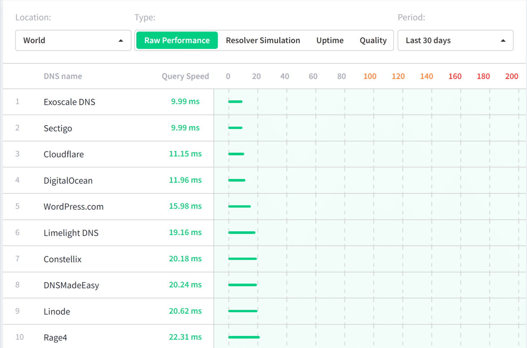This screenshot has height=348, width=527.
Task: Open the Period dropdown showing Last 30 days
Action: tap(455, 40)
